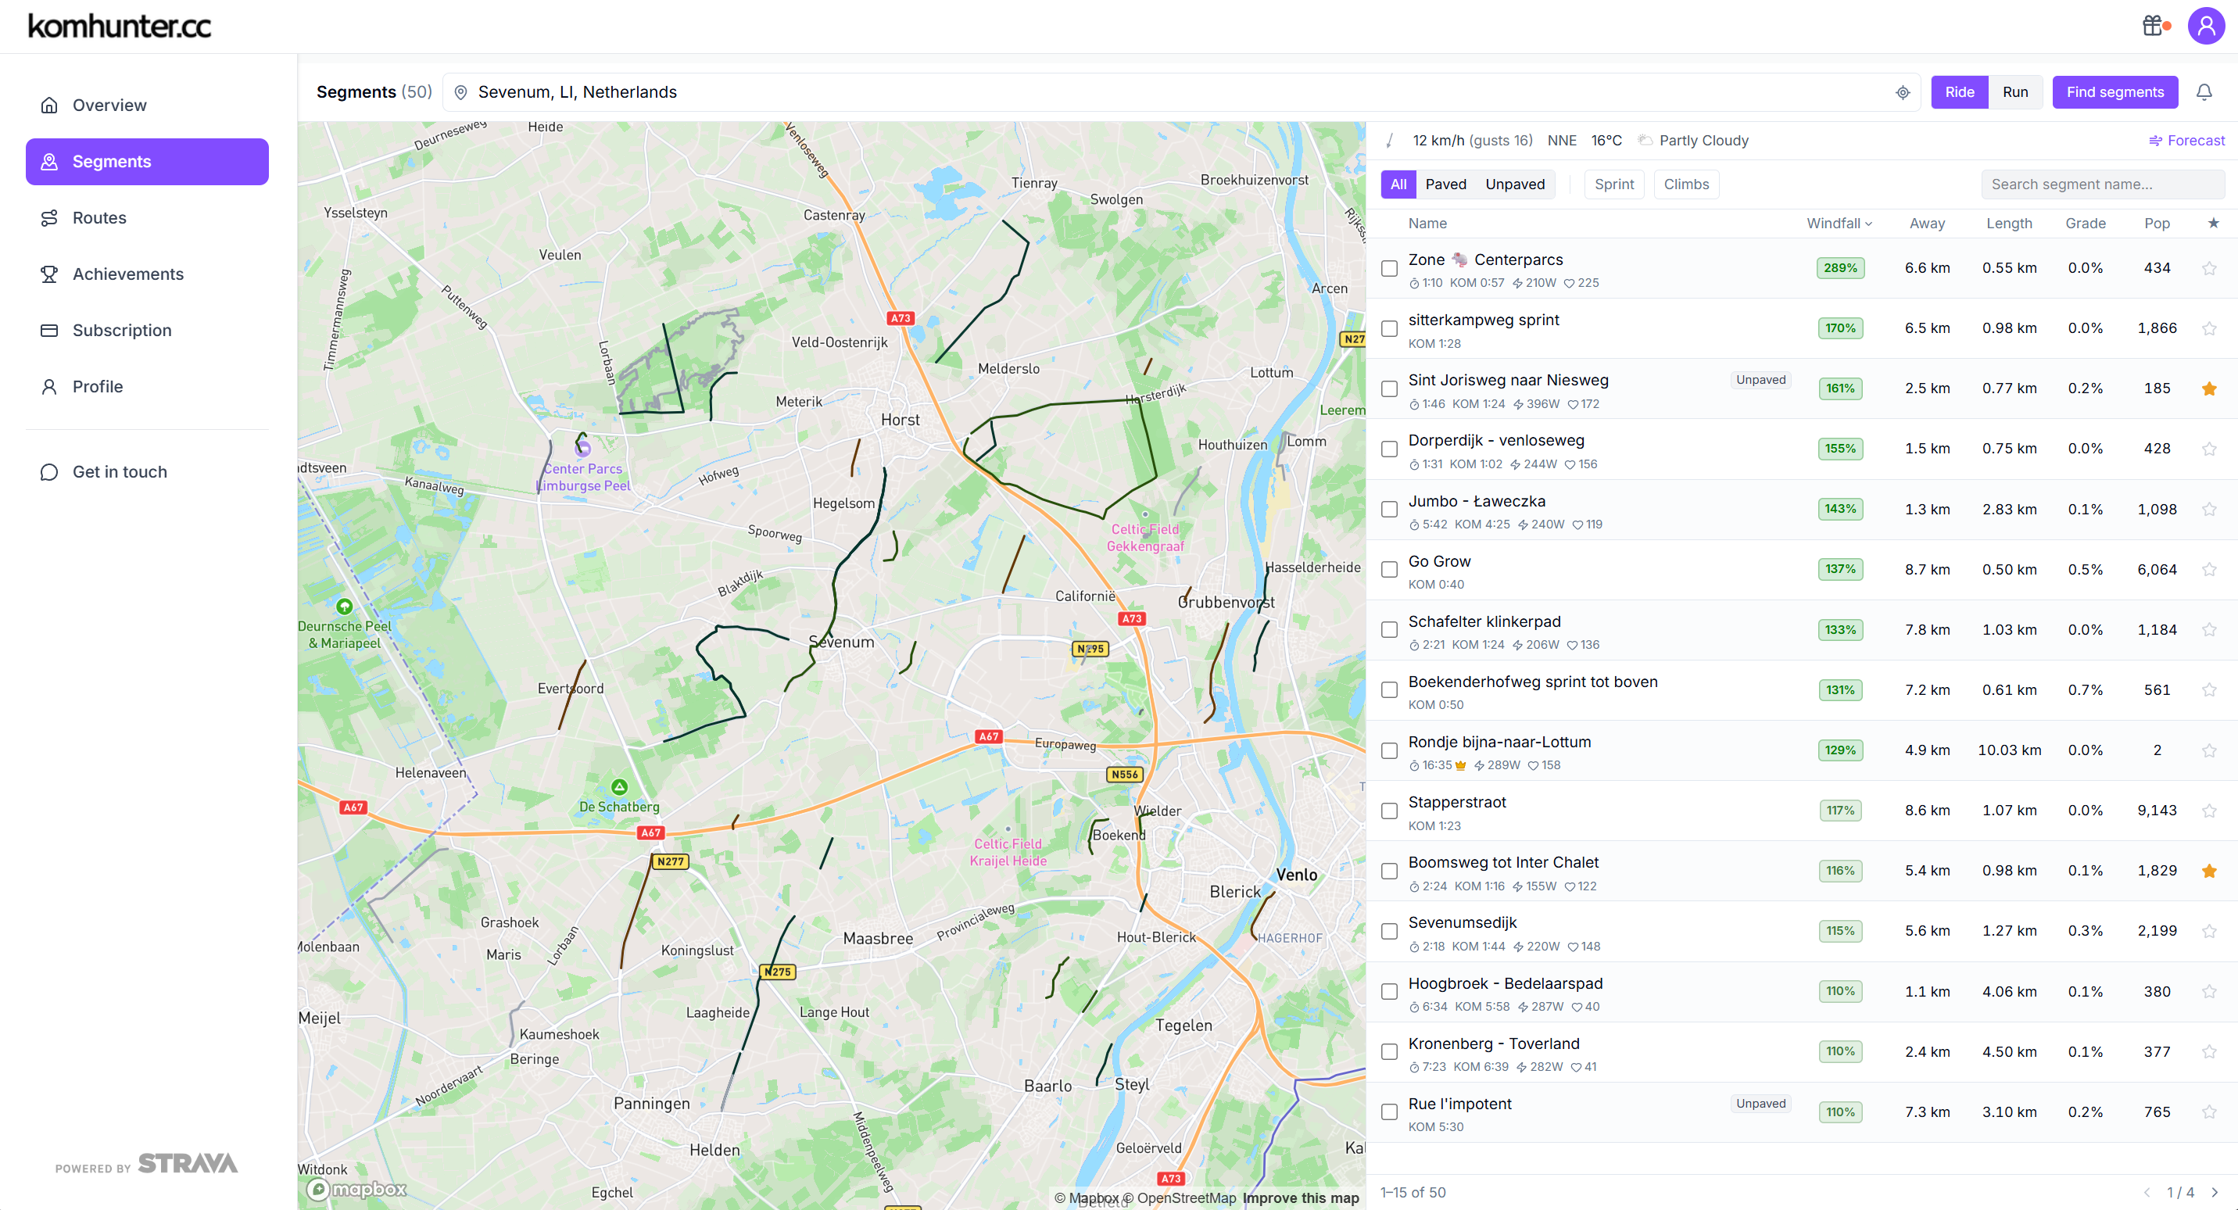Go to next results page arrow
Image resolution: width=2238 pixels, height=1210 pixels.
click(2215, 1193)
